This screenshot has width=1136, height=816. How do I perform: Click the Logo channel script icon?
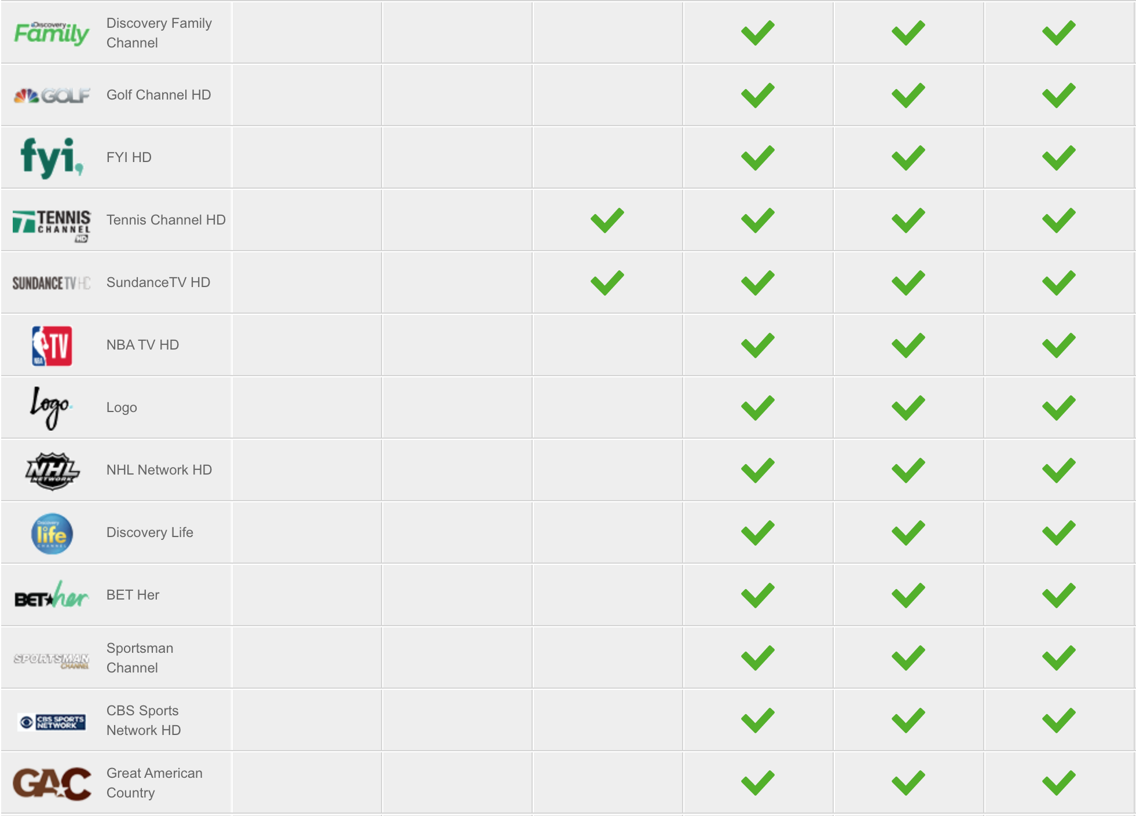[50, 408]
